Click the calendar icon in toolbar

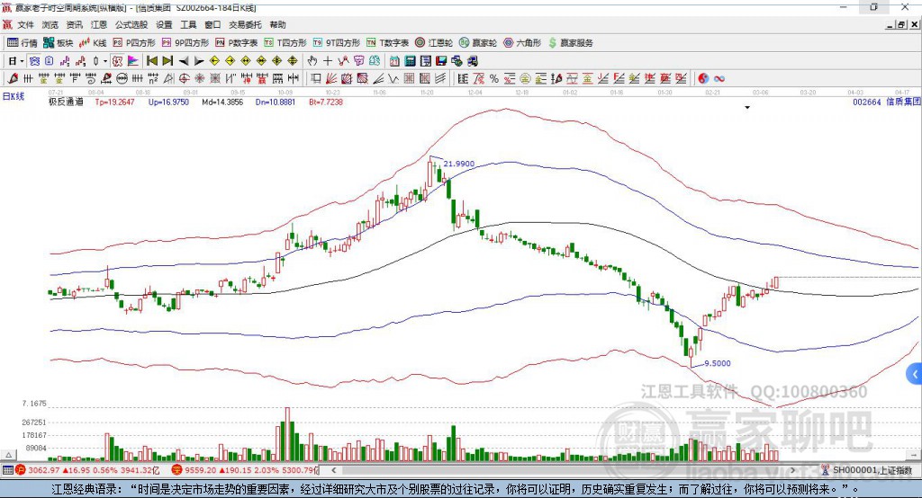(394, 61)
